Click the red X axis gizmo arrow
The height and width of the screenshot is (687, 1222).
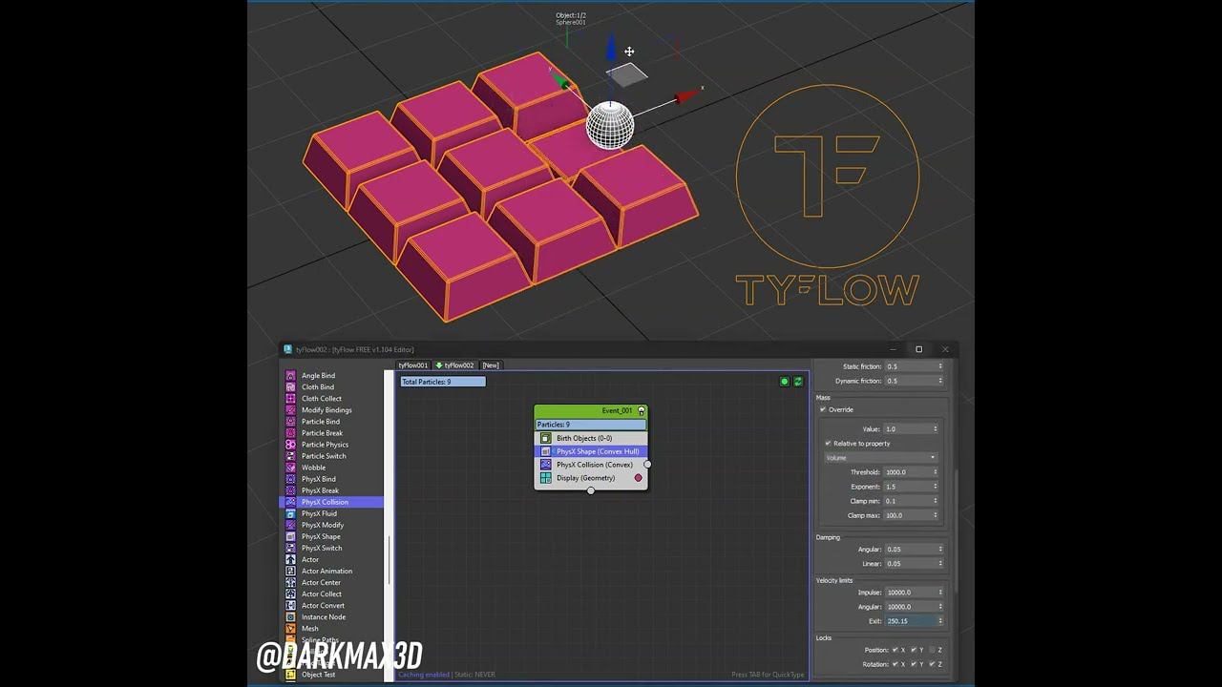686,96
